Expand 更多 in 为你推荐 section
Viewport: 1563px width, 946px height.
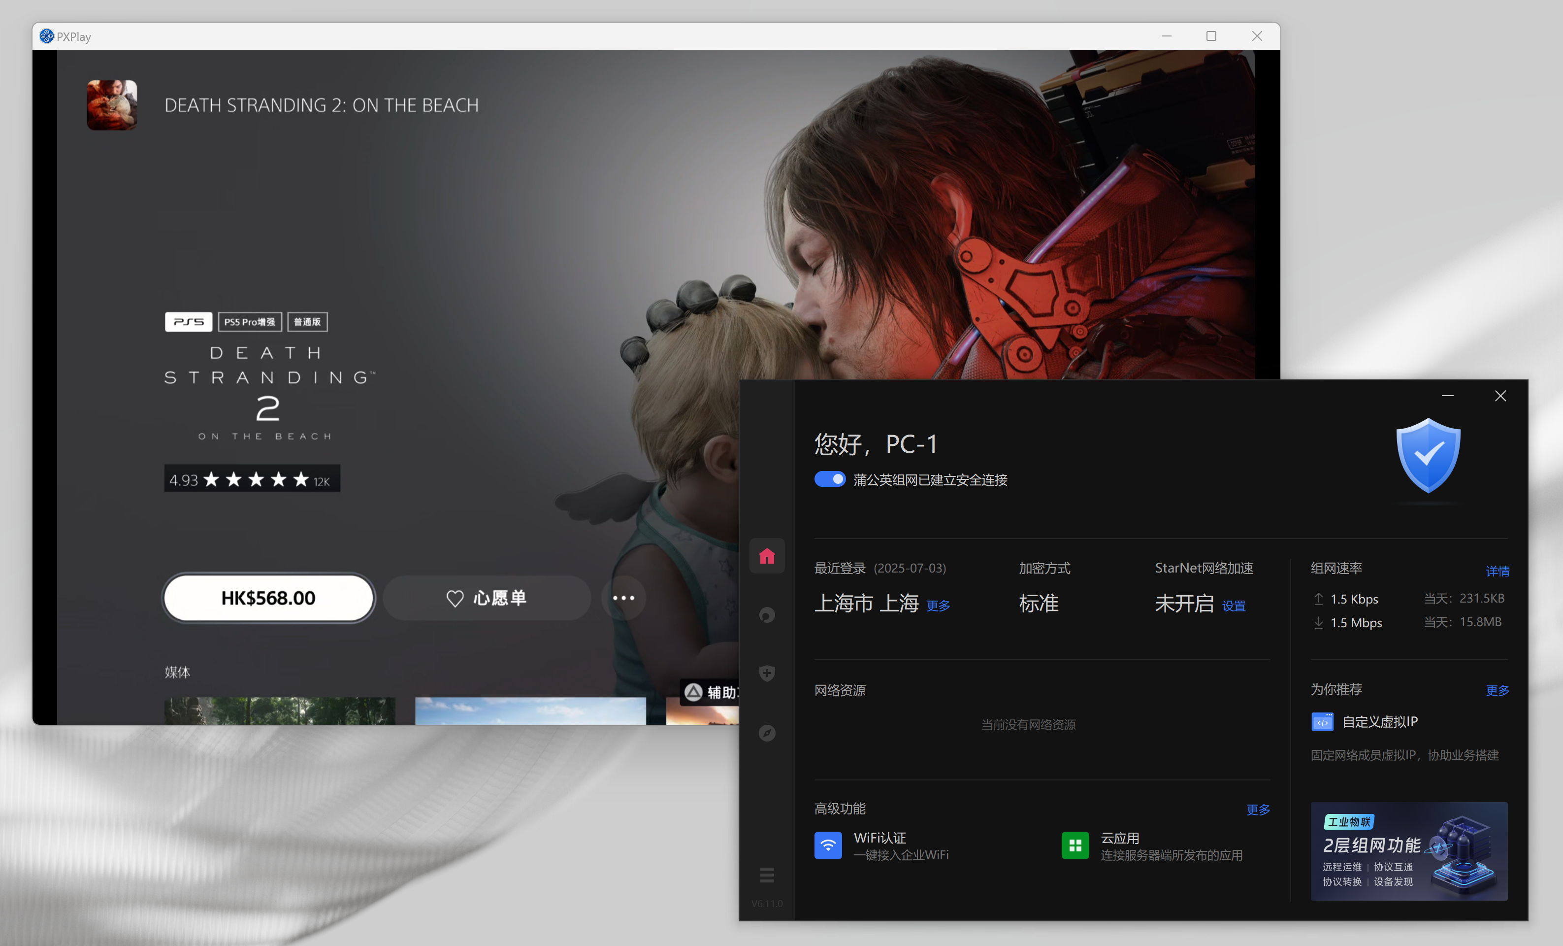click(x=1497, y=690)
